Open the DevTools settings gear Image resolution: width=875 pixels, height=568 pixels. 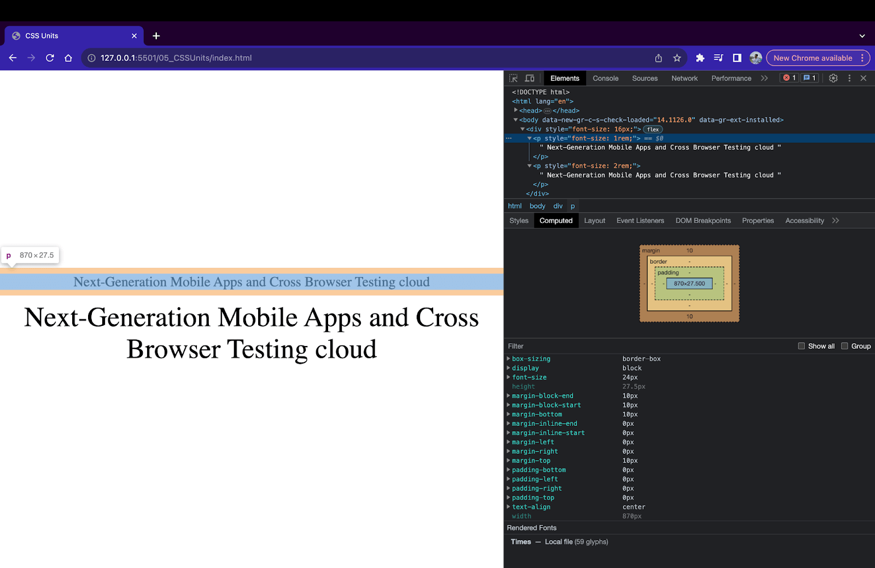click(x=833, y=78)
